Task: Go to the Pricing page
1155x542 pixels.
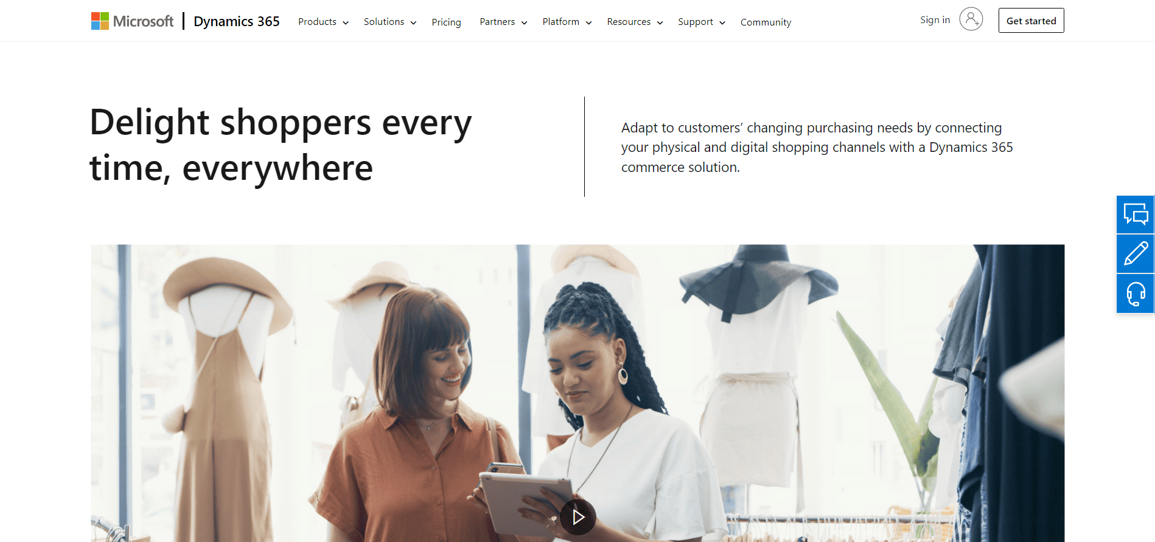Action: coord(446,22)
